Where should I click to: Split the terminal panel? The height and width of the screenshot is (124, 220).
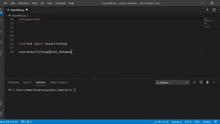(x=201, y=82)
